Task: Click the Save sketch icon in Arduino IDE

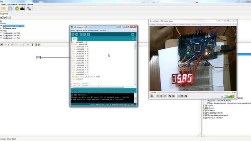Action: click(x=88, y=34)
